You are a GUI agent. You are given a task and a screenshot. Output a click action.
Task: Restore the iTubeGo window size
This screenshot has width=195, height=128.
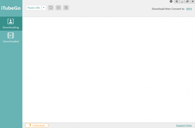[x=187, y=2]
